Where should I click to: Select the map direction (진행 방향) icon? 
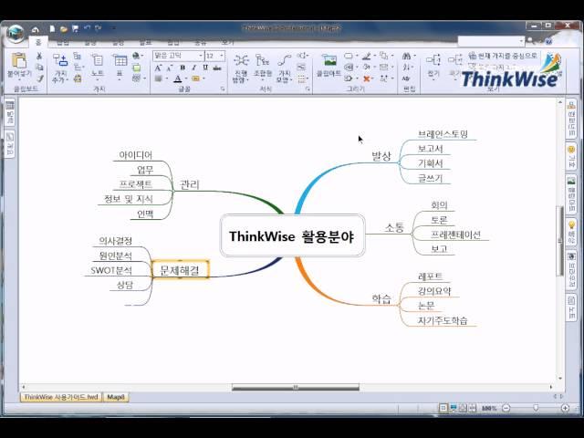[x=241, y=60]
